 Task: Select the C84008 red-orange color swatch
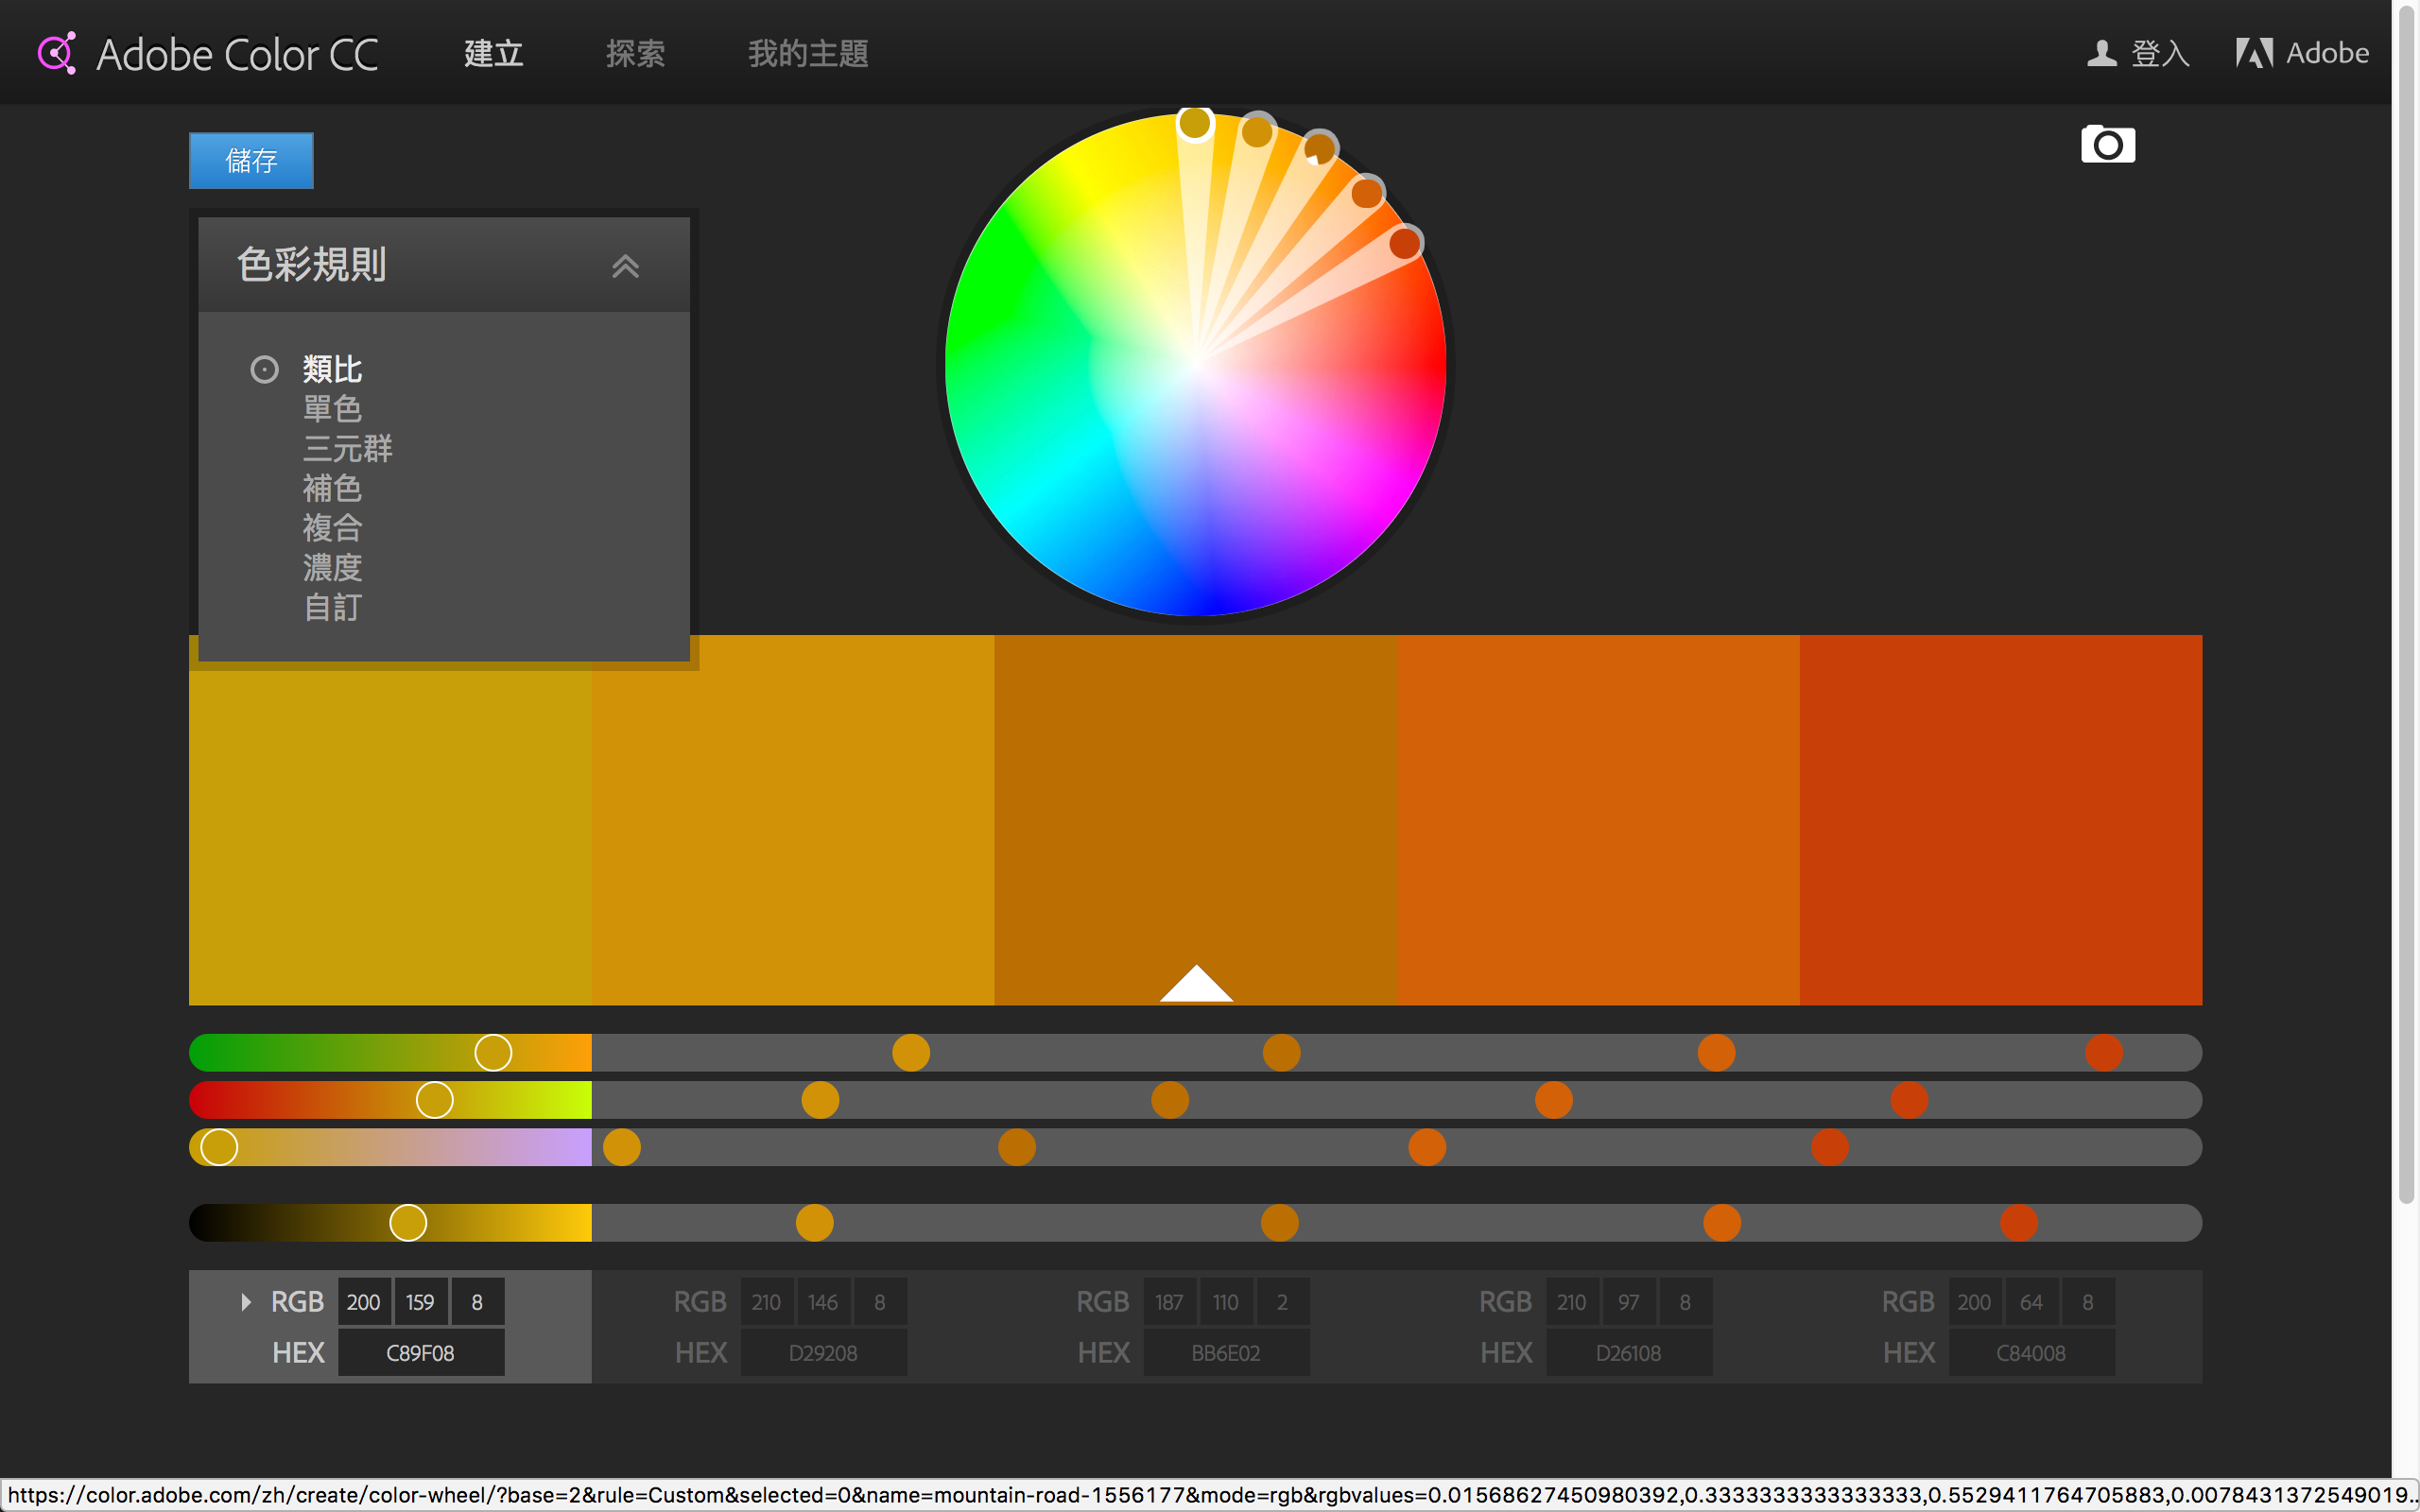(x=2001, y=820)
